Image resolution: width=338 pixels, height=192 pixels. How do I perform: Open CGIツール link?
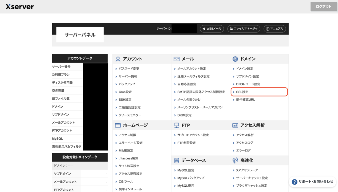[126, 181]
